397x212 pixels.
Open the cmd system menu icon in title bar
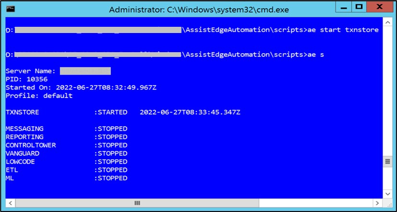pos(11,10)
